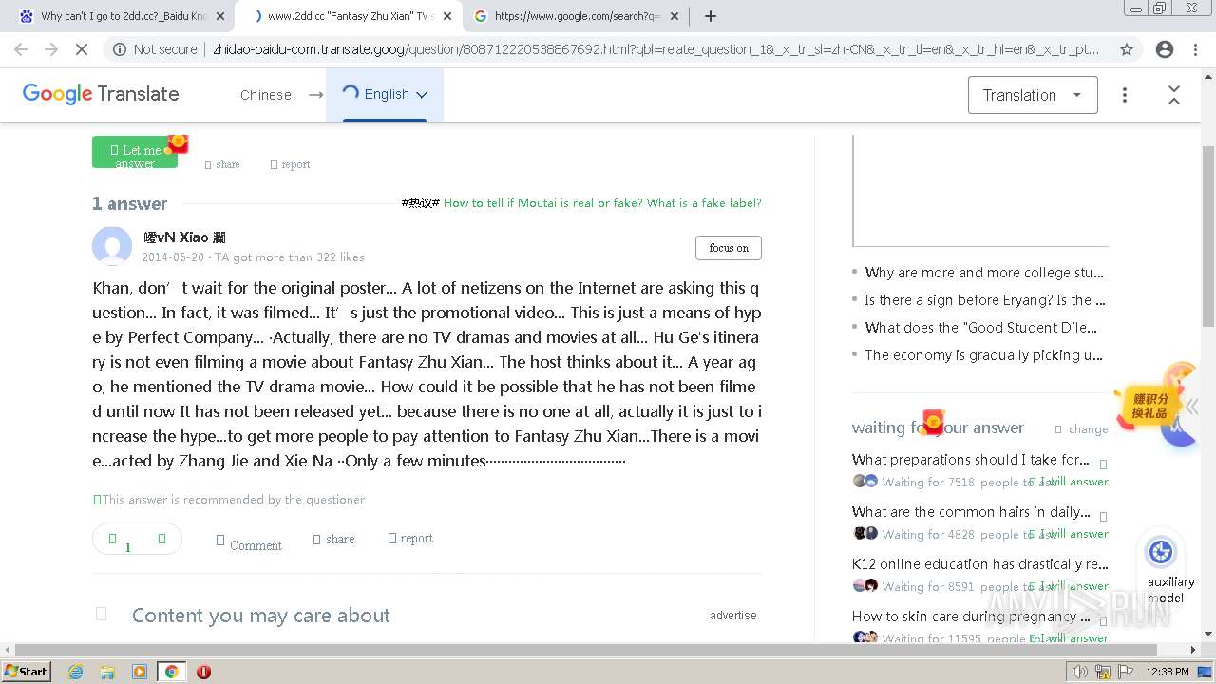
Task: Downvote the answer with thumbs-down
Action: [161, 539]
